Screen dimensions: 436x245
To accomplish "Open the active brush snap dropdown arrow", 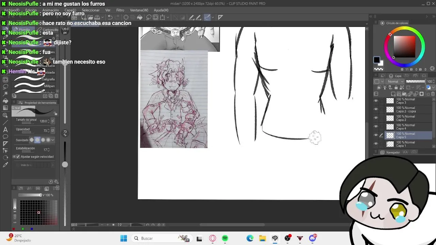I will click(x=213, y=17).
